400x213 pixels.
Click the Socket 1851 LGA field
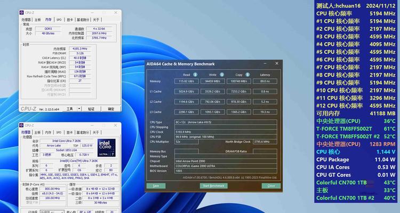point(68,150)
